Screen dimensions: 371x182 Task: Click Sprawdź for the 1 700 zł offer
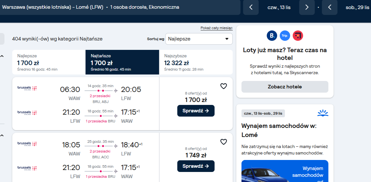(196, 111)
